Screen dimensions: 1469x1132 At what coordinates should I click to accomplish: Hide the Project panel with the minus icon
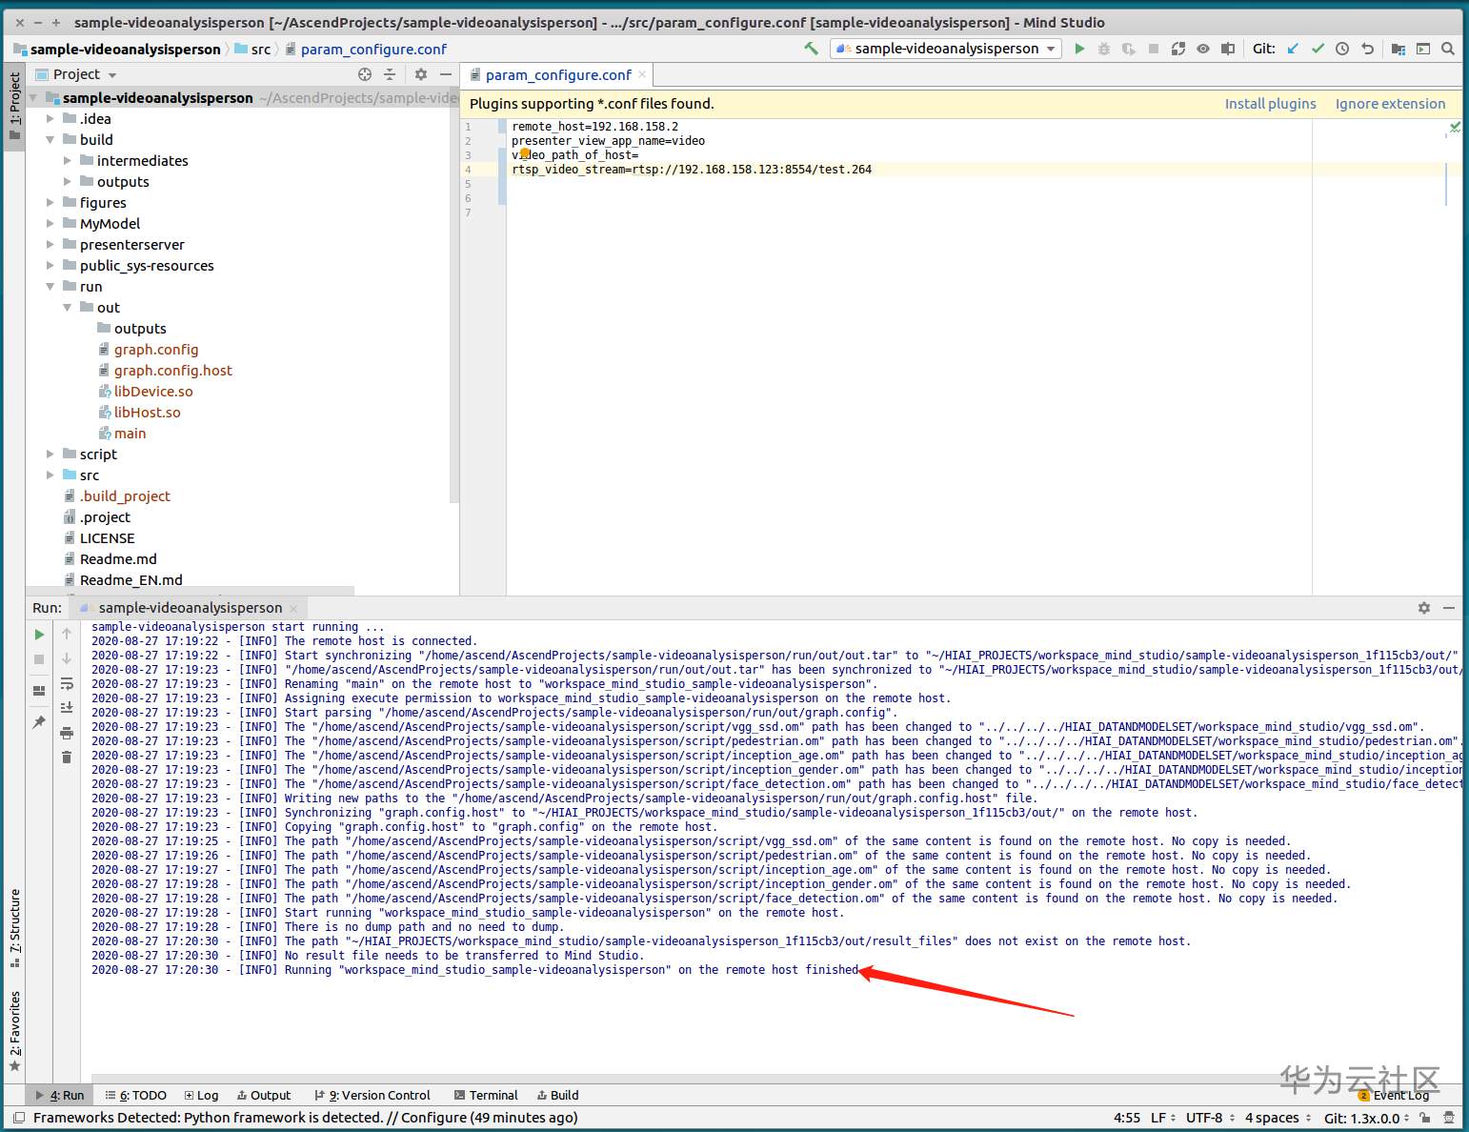click(x=445, y=74)
